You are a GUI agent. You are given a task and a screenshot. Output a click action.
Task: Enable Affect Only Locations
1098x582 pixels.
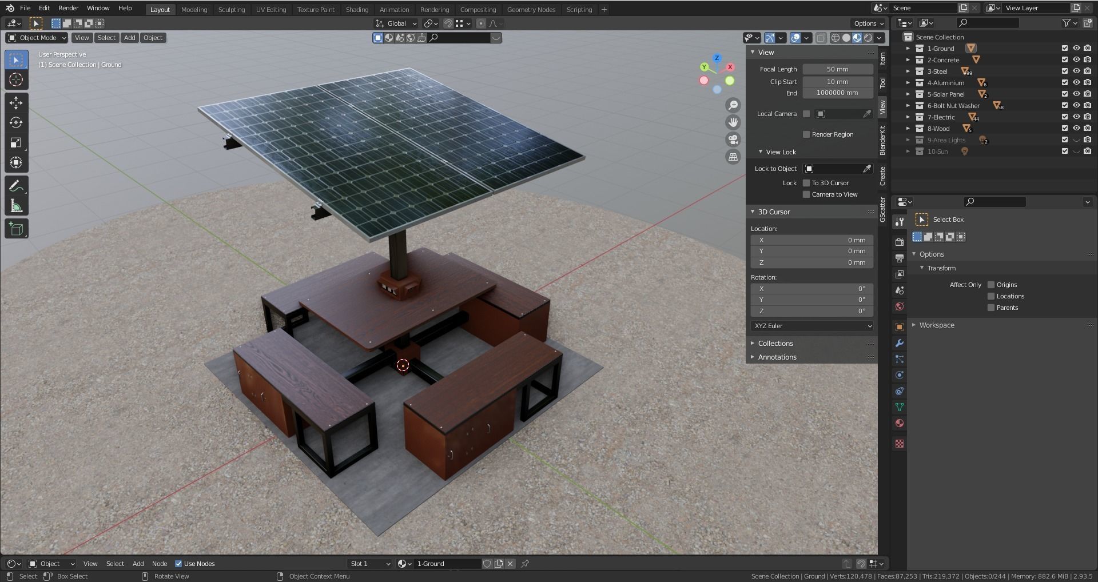coord(991,296)
